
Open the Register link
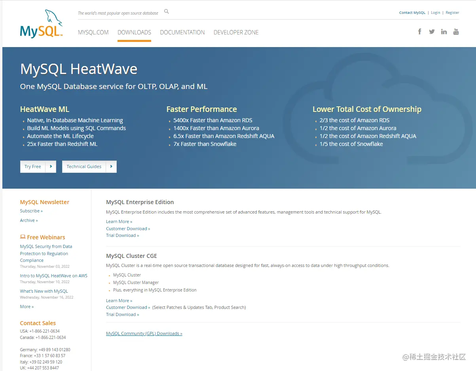coord(453,13)
